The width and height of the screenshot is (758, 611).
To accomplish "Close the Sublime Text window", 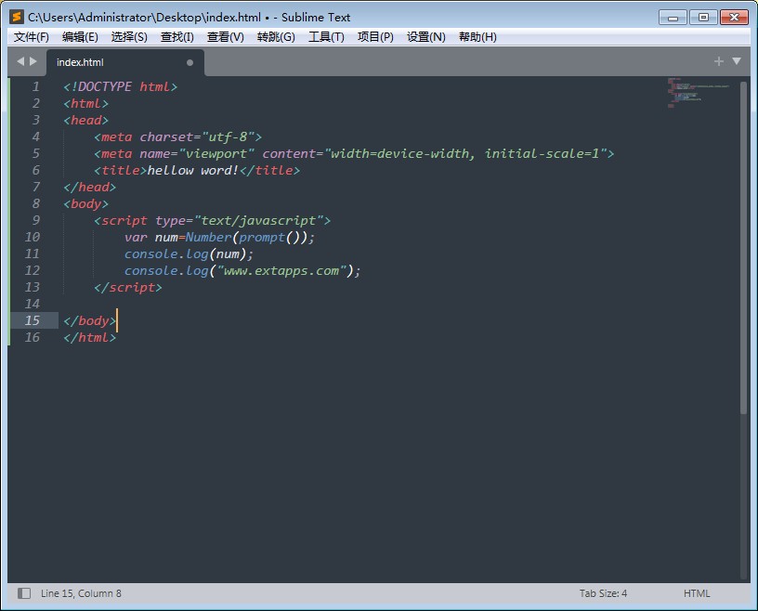I will pos(734,18).
